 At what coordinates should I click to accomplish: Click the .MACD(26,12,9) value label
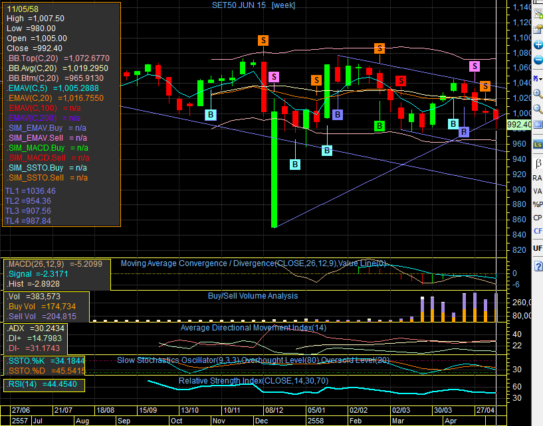[54, 264]
